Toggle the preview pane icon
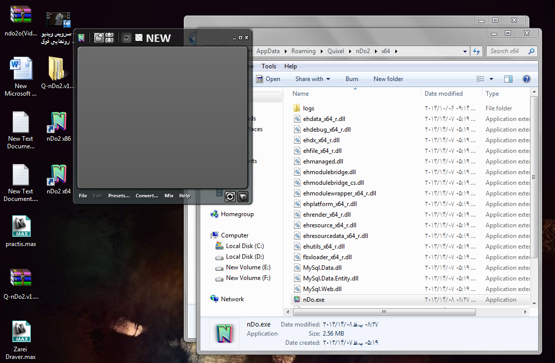The image size is (555, 363). [508, 79]
